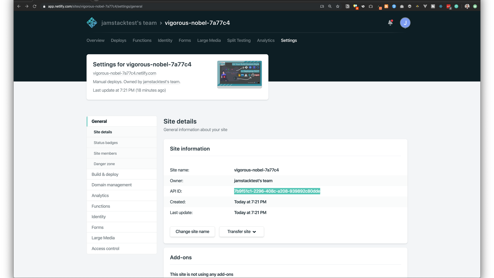Open vigorous-nobel-7a77c4.netlify.com link
Viewport: 494px width, 278px height.
click(x=125, y=73)
